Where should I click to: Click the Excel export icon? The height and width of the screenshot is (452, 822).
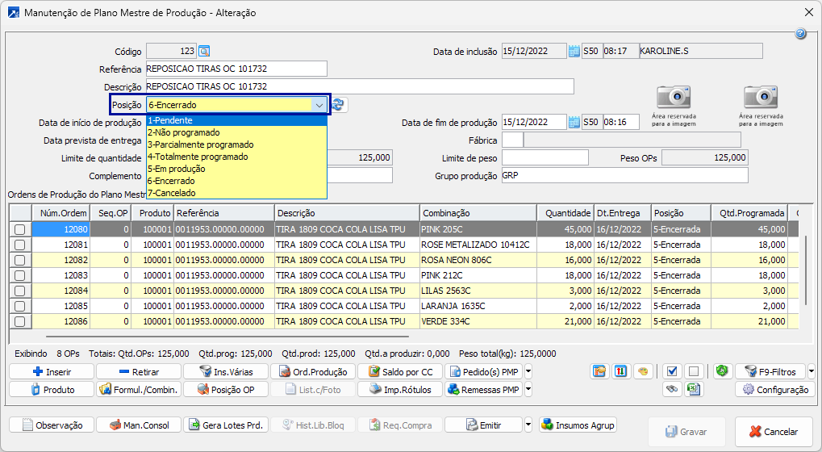[x=692, y=389]
